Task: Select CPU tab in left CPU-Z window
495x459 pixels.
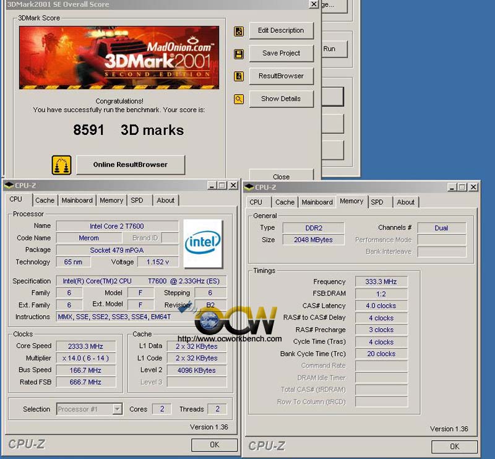Action: pyautogui.click(x=16, y=199)
